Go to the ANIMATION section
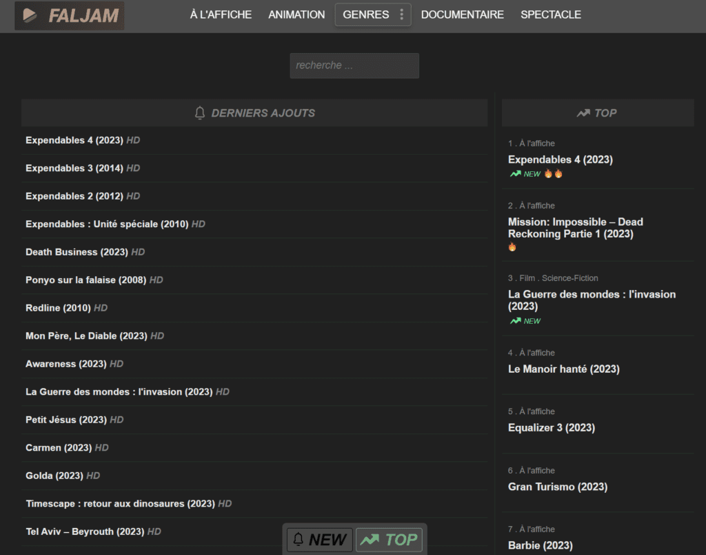Screen dimensions: 706x555 coord(296,14)
